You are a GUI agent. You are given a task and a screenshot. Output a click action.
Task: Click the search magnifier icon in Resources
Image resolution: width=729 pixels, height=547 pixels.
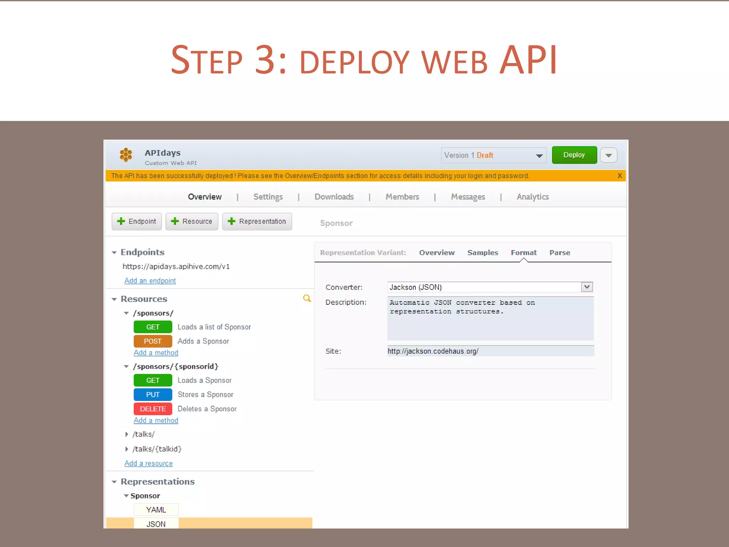307,298
